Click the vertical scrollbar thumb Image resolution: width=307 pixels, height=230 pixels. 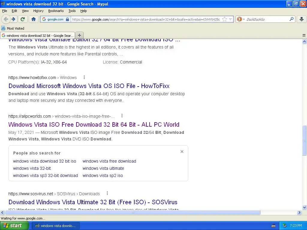(304, 140)
